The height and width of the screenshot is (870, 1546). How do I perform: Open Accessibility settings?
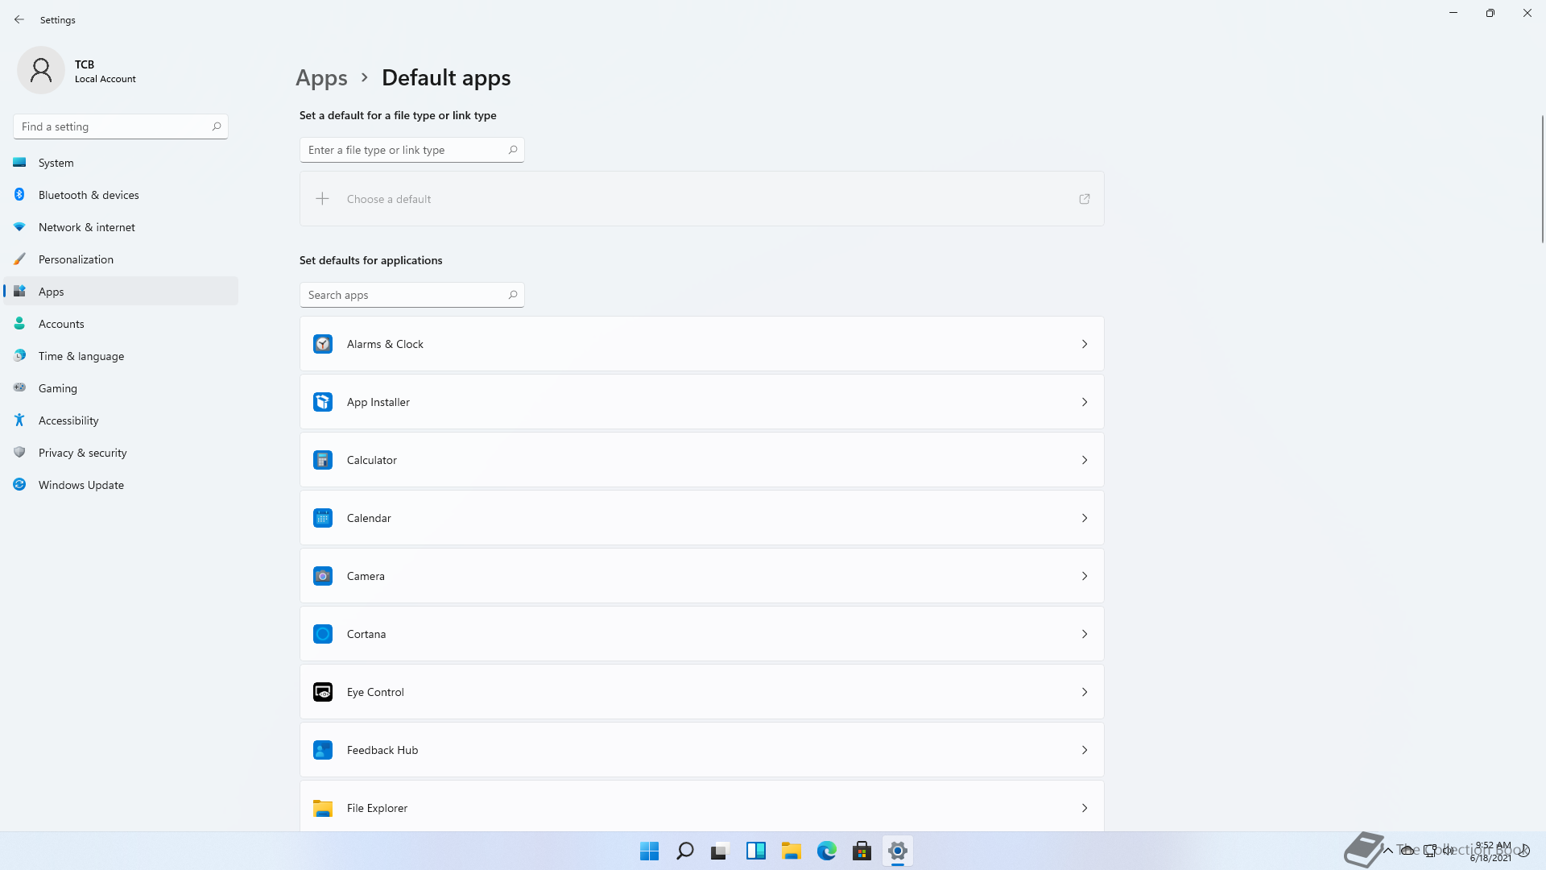click(x=121, y=420)
